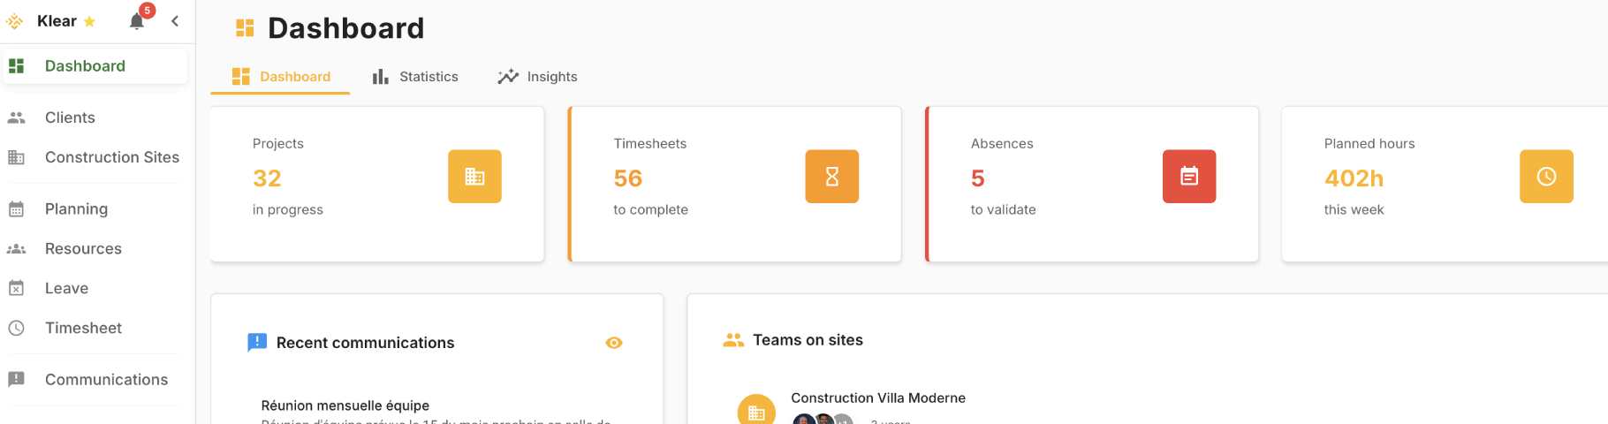Viewport: 1608px width, 424px height.
Task: Switch to the Insights tab
Action: 538,77
